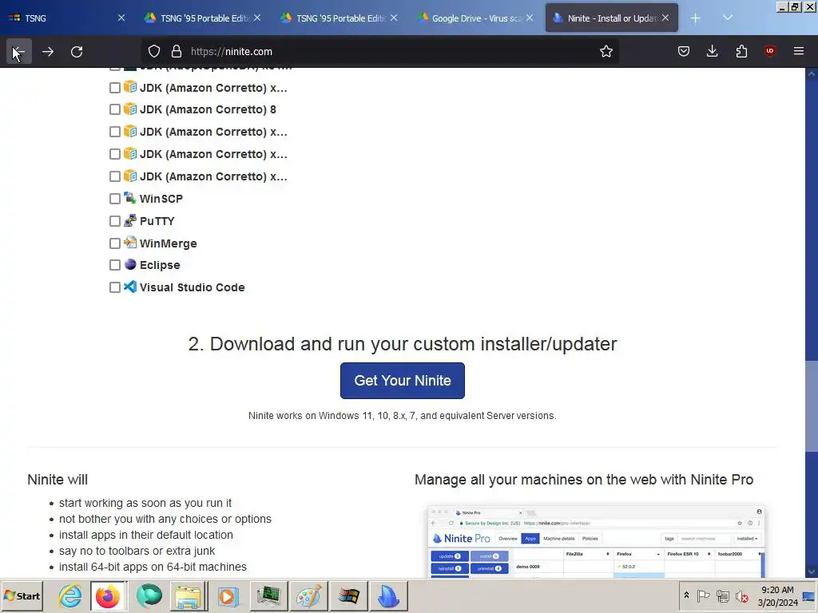This screenshot has height=613, width=818.
Task: Click the address bar showing ninite.com
Action: tap(379, 52)
